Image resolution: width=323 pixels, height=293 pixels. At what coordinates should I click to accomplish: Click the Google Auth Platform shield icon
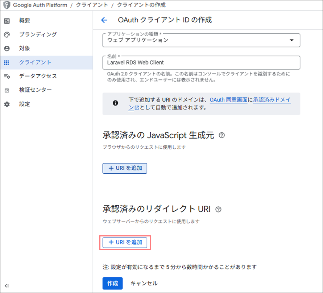7,5
